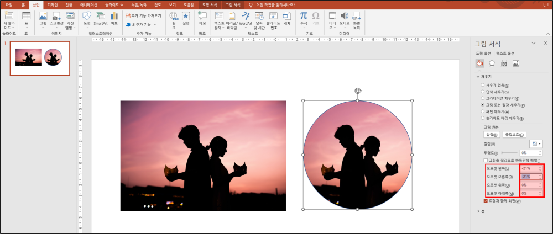
Task: Select the Picture icon in format pane
Action: point(516,63)
